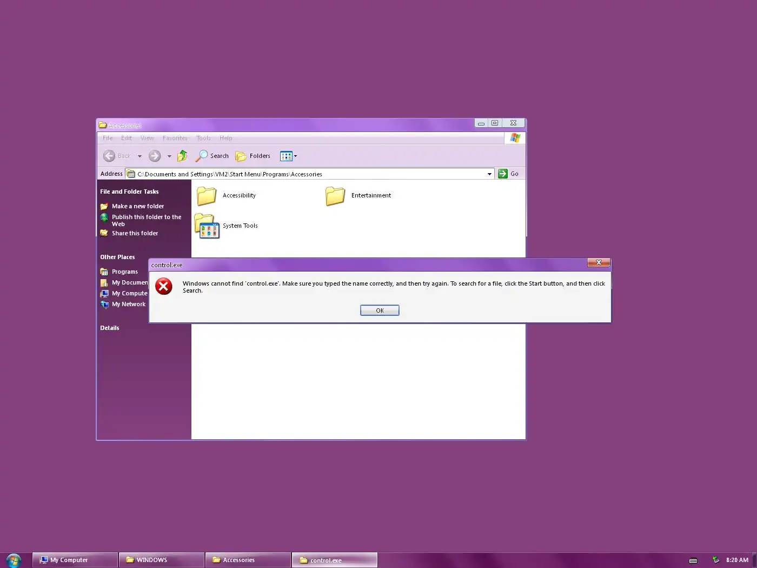The image size is (757, 568).
Task: Open the Help menu
Action: coord(225,138)
